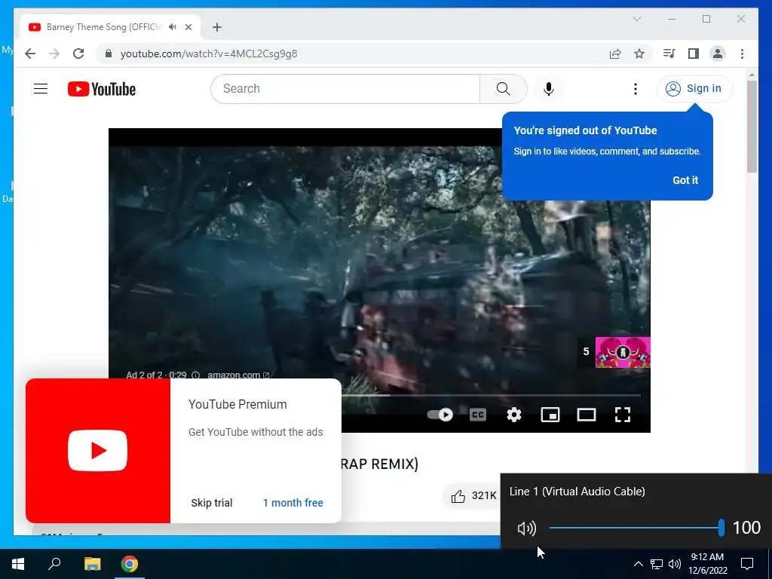The width and height of the screenshot is (772, 579).
Task: Search with your voice microphone
Action: point(549,89)
